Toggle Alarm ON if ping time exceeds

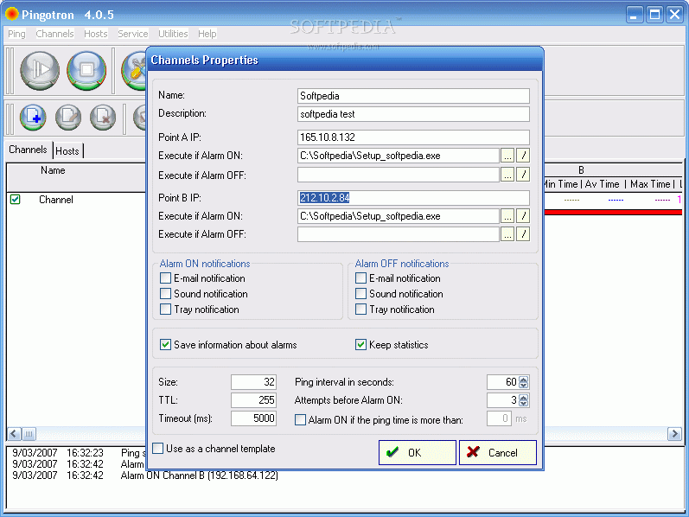tap(300, 420)
